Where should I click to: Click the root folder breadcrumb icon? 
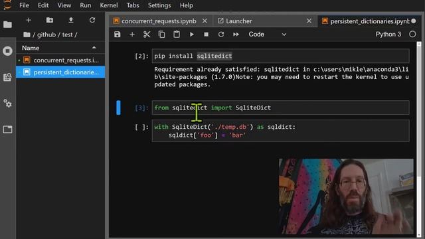27,35
